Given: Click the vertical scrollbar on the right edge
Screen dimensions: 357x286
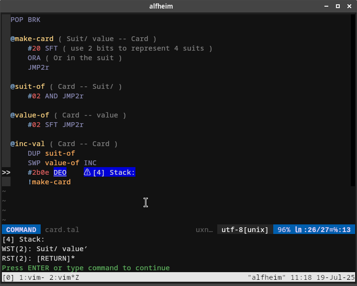Looking at the screenshot, I should tap(353, 100).
